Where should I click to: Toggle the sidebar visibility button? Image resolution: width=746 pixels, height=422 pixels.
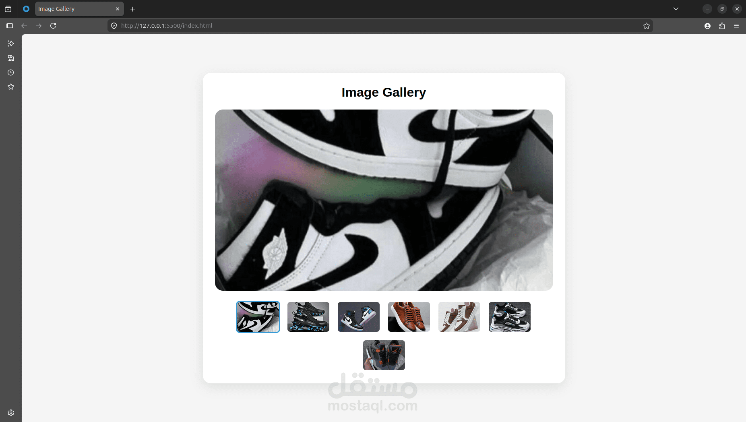tap(10, 26)
